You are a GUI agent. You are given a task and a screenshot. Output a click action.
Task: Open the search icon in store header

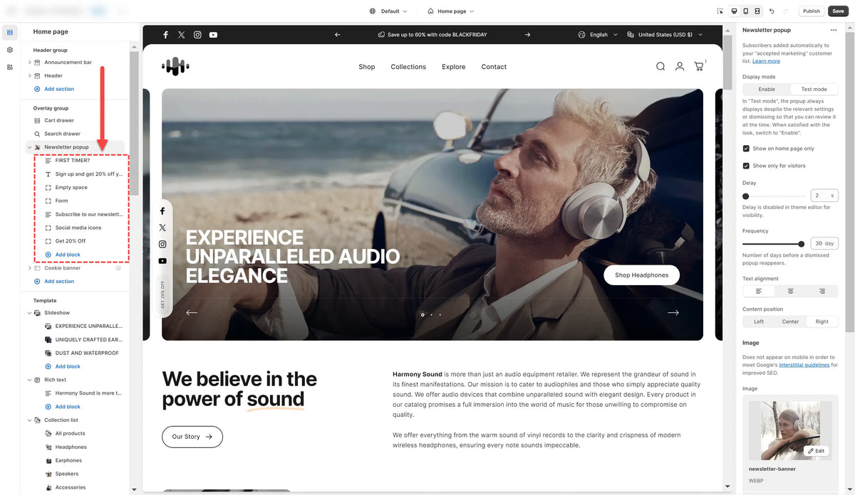pyautogui.click(x=660, y=66)
